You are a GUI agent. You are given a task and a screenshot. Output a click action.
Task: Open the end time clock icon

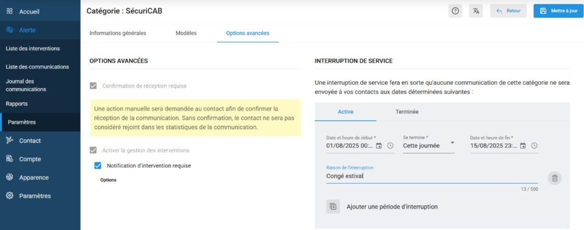point(534,146)
